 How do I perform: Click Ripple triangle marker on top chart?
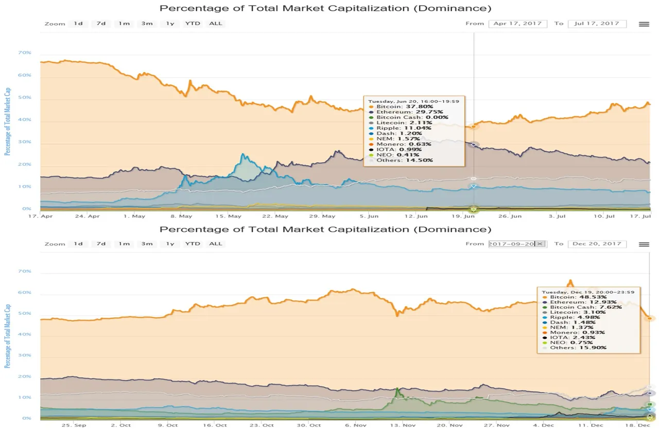474,186
